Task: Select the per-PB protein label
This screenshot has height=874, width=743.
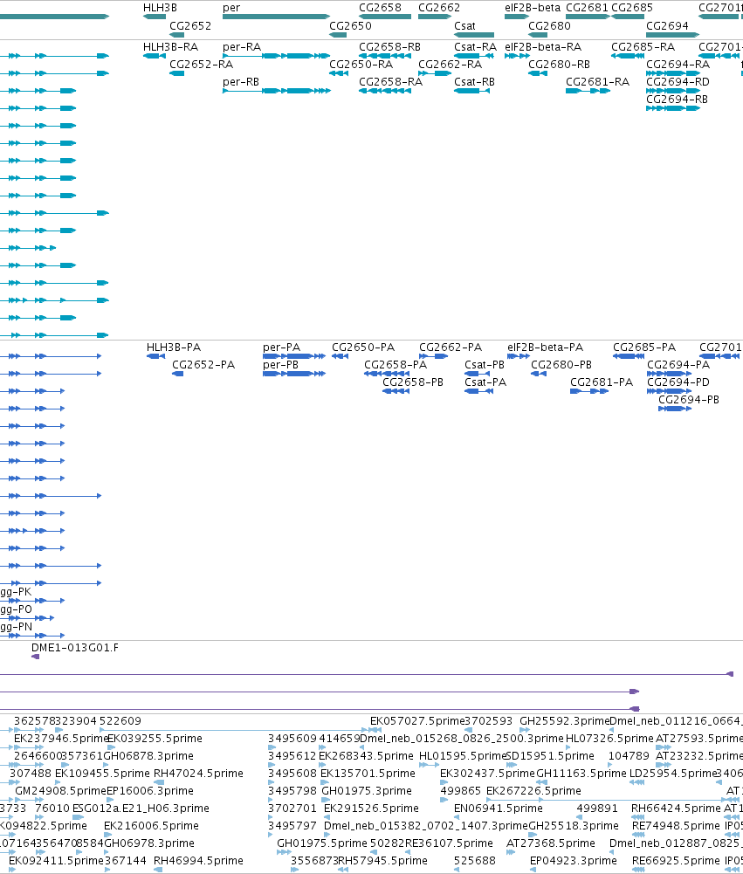Action: click(x=281, y=365)
